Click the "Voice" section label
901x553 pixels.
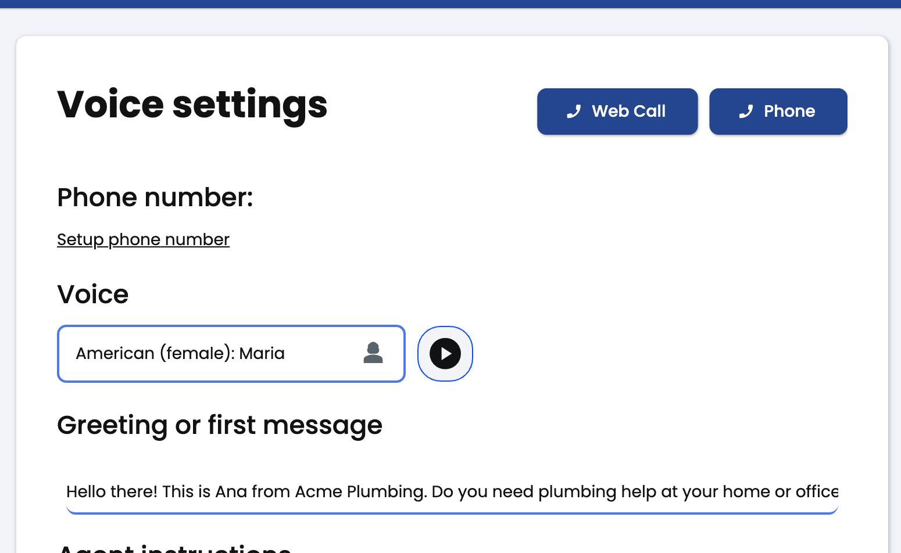pos(92,295)
